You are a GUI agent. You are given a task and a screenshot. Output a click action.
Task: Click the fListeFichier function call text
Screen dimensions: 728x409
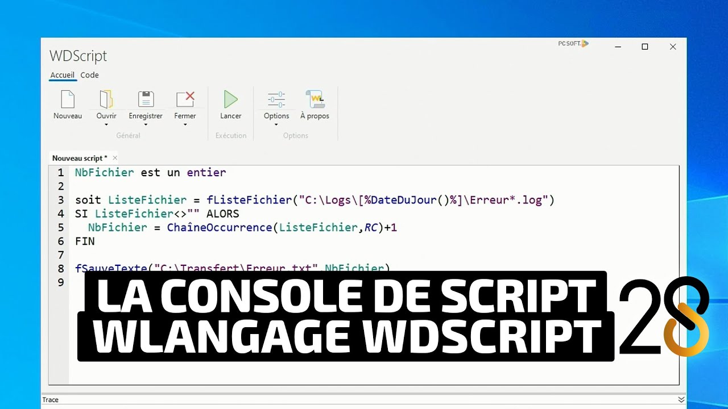click(249, 200)
